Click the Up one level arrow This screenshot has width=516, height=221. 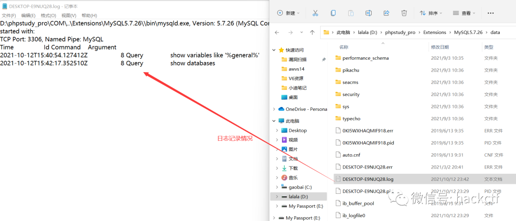click(x=312, y=32)
